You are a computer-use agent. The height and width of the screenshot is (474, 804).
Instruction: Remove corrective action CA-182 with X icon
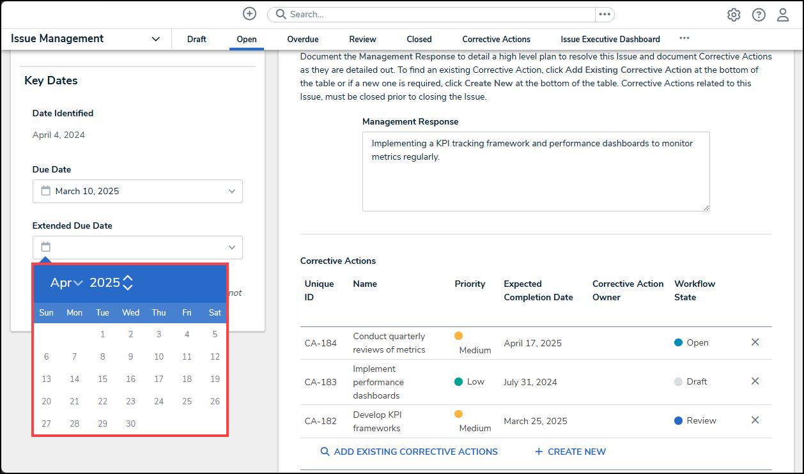pos(755,420)
